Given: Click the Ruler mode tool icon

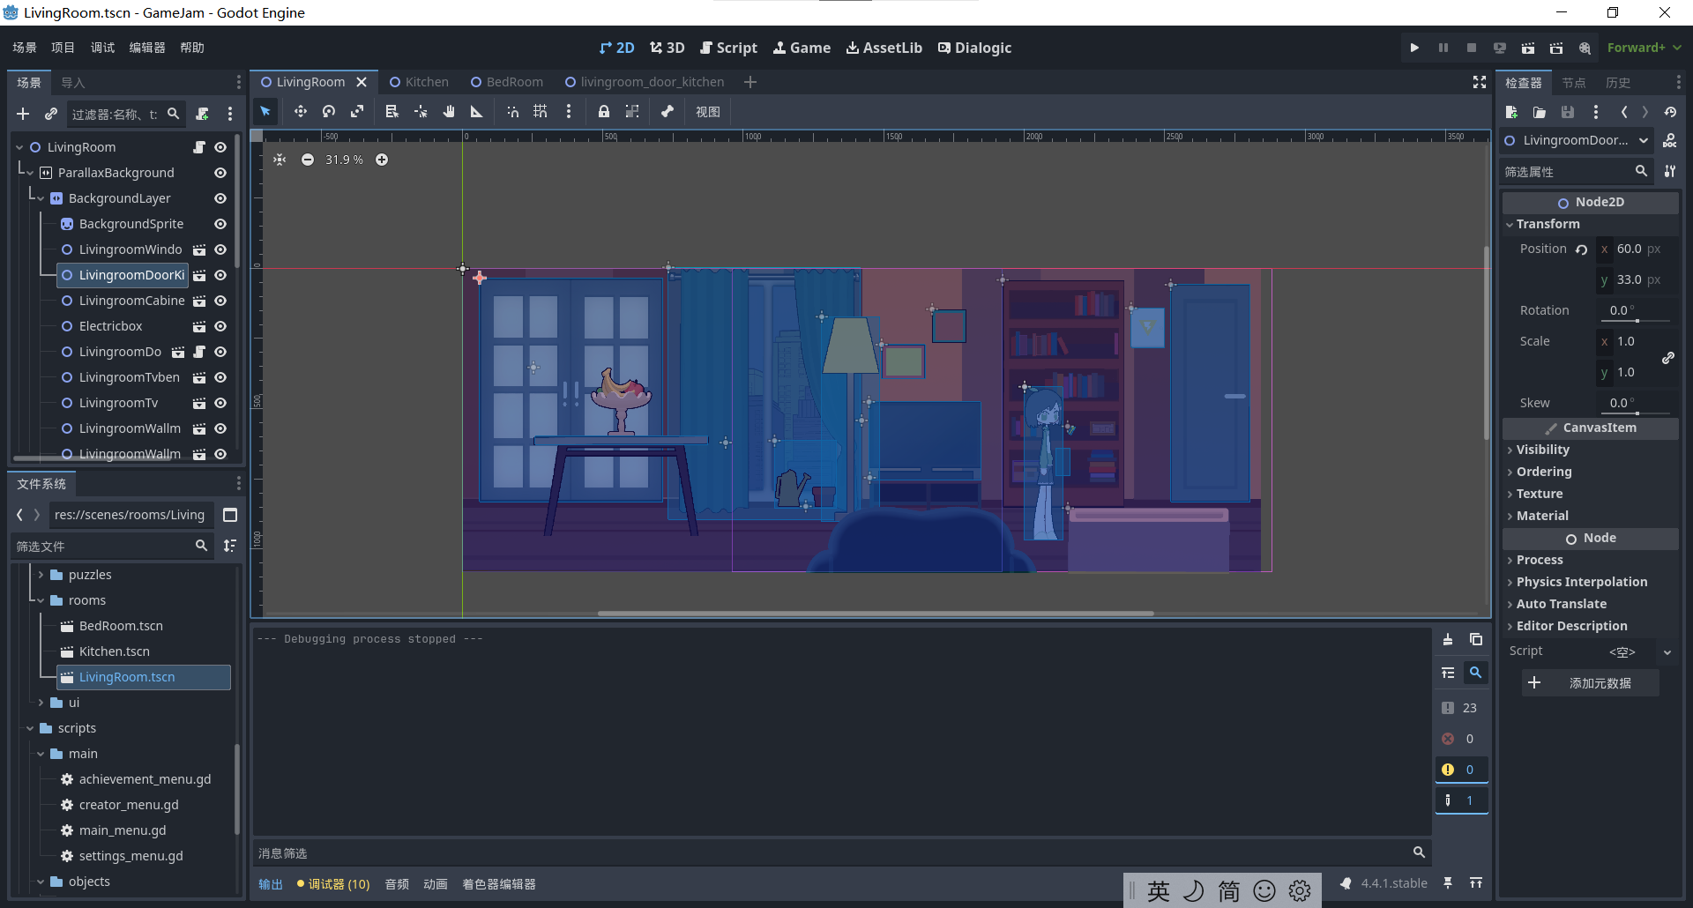Looking at the screenshot, I should 477,112.
